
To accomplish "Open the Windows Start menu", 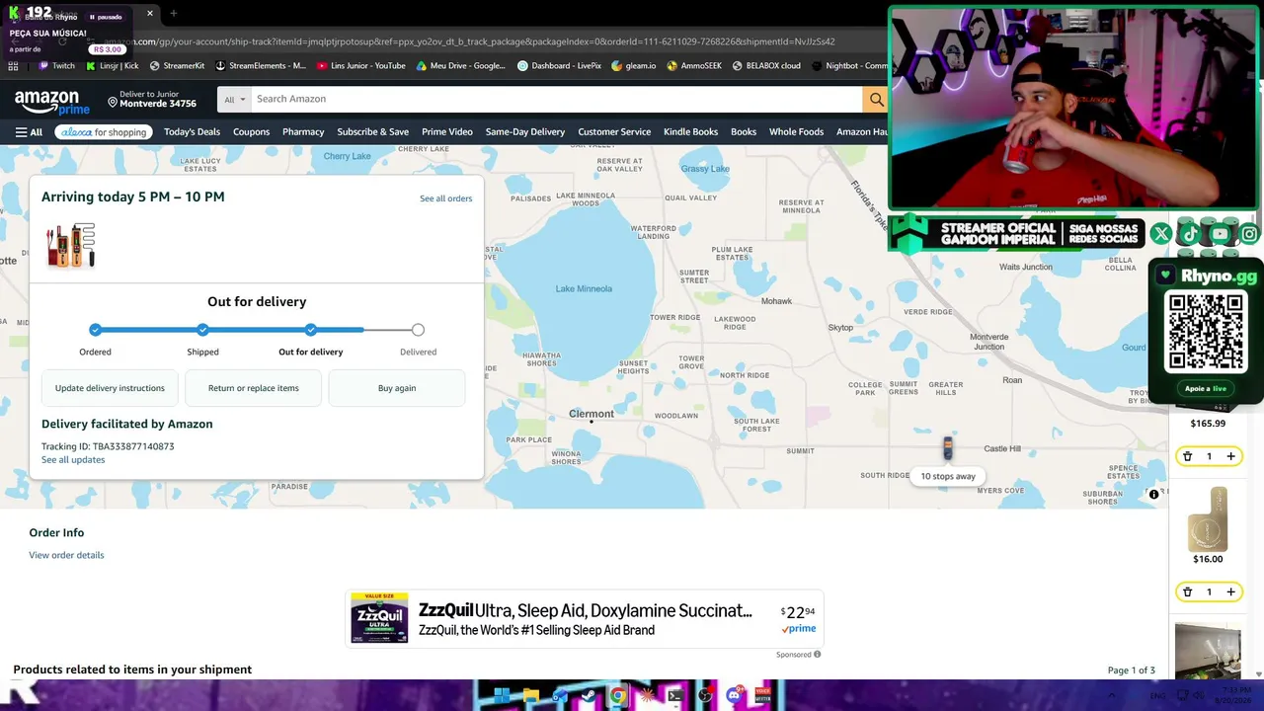I will click(502, 695).
